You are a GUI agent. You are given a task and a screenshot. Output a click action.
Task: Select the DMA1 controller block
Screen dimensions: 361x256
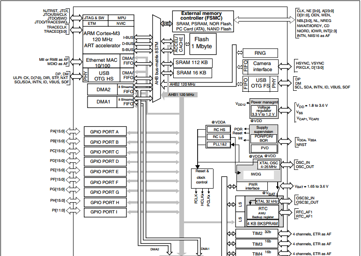tap(102, 102)
